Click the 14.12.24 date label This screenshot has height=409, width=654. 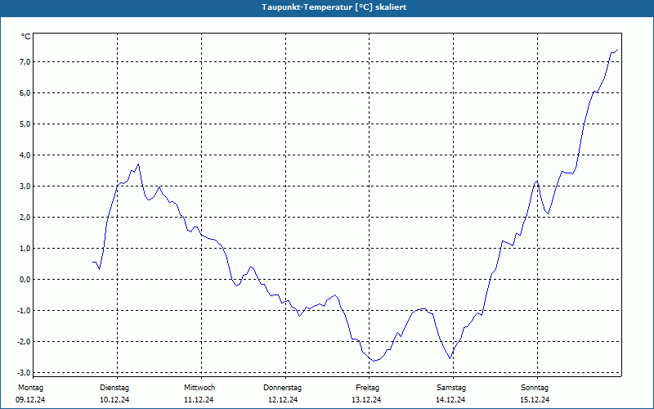pos(451,400)
